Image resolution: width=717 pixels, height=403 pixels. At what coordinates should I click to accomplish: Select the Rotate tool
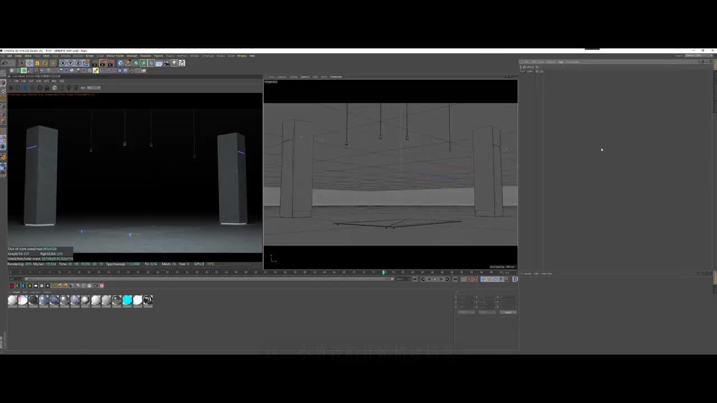click(x=45, y=63)
